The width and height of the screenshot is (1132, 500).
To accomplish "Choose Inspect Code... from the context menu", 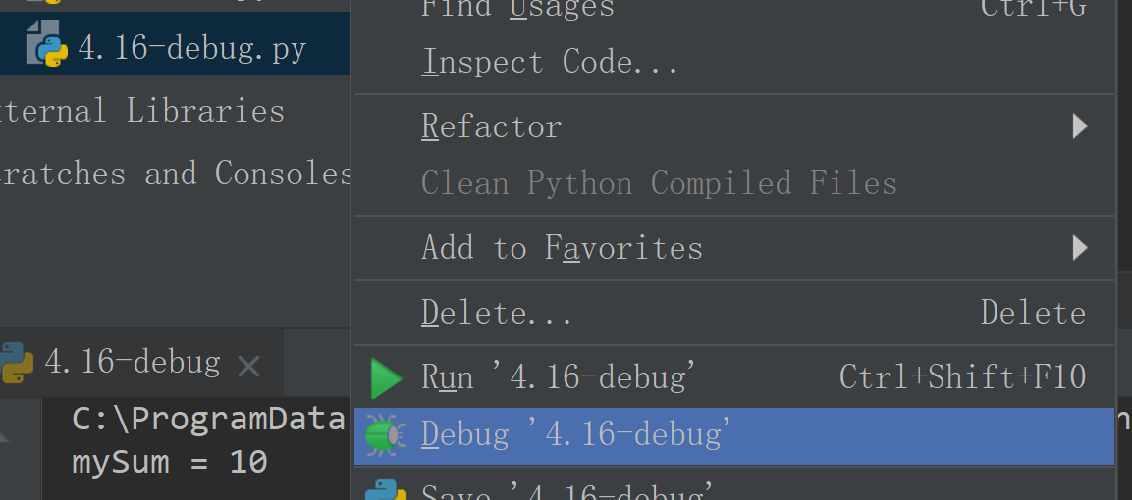I will point(550,63).
